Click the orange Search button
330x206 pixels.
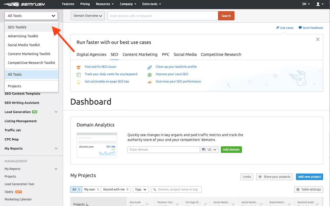(x=226, y=16)
